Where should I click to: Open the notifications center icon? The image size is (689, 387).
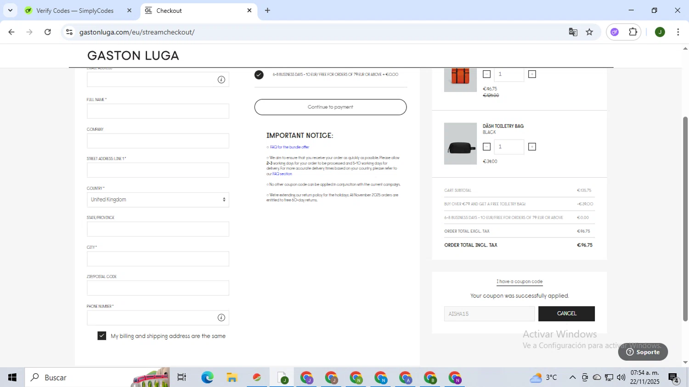pos(673,378)
